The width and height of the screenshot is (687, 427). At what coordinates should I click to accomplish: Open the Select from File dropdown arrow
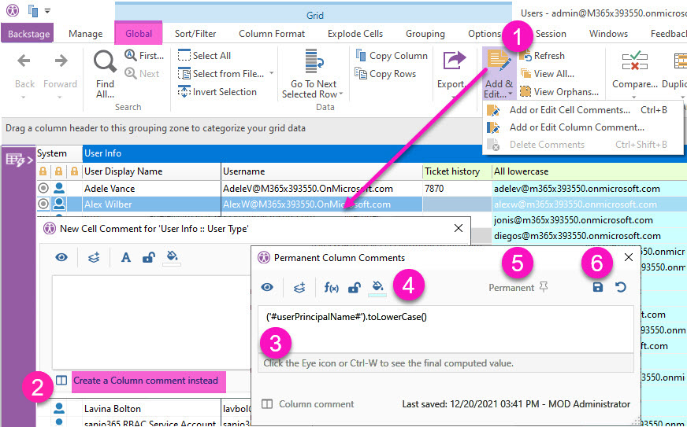[x=272, y=74]
